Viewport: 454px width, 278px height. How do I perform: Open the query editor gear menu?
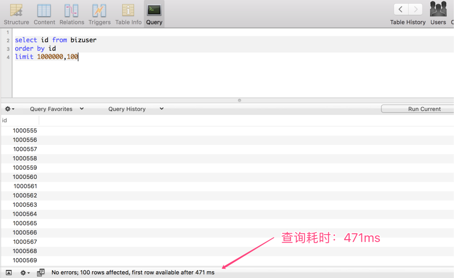[9, 109]
